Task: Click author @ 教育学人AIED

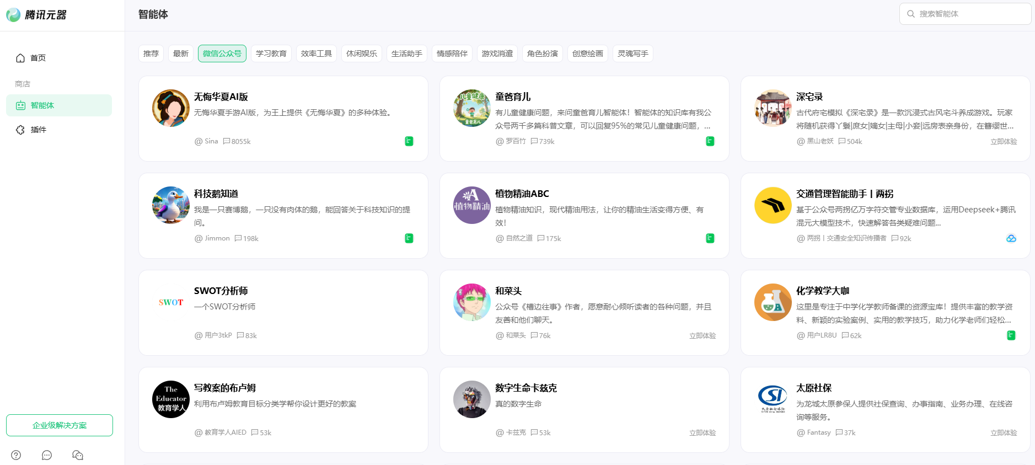Action: (x=221, y=432)
